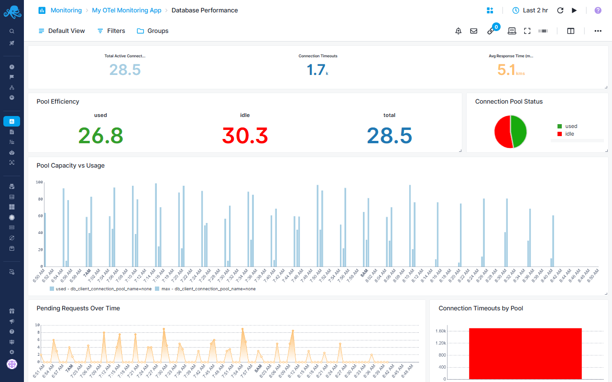Enter TV/kiosk mode via laptop icon
Image resolution: width=612 pixels, height=382 pixels.
pos(512,31)
